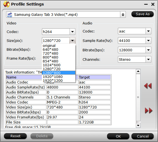
Task: Click the Reset button
Action: pos(16,136)
